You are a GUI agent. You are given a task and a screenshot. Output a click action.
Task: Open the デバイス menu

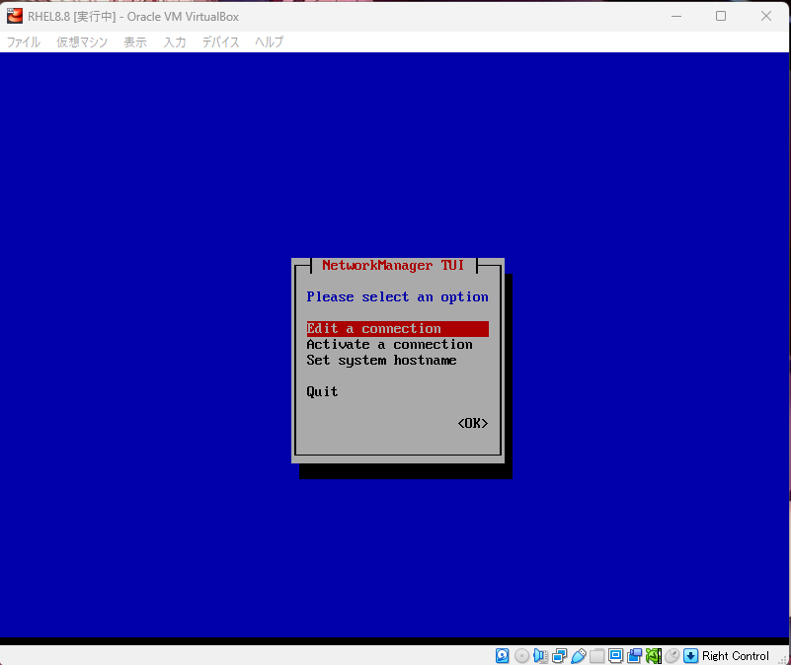[220, 42]
